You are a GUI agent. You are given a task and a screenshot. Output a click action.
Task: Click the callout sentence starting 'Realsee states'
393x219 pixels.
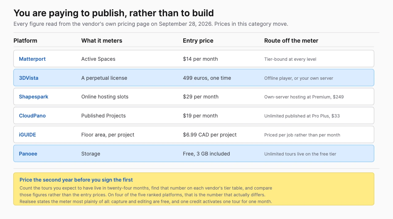click(146, 202)
